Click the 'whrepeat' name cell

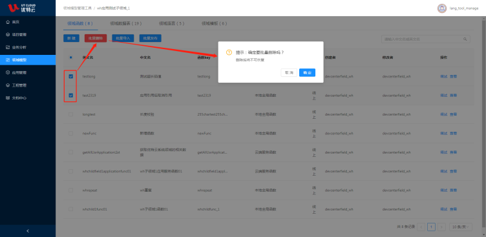[x=90, y=191]
